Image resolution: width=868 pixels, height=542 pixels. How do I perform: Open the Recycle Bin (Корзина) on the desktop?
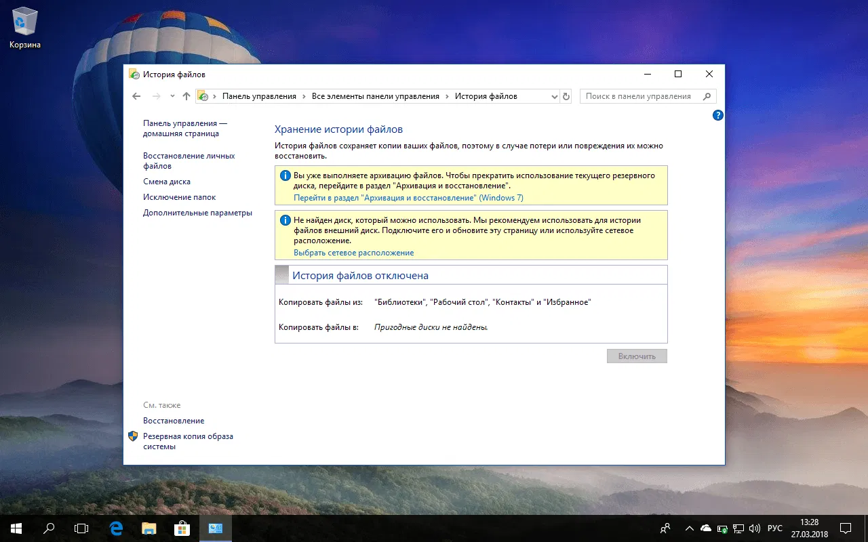point(24,20)
